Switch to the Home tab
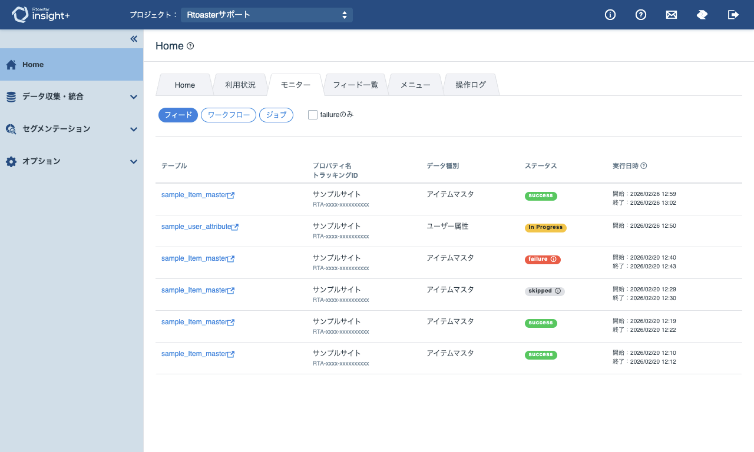The height and width of the screenshot is (452, 754). [185, 85]
